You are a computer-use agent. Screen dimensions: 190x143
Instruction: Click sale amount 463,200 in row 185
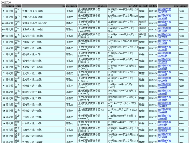click(93, 23)
